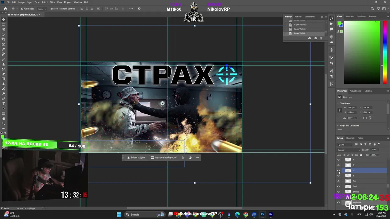
Task: Open the Fill slider dropdown arrow
Action: click(x=378, y=155)
